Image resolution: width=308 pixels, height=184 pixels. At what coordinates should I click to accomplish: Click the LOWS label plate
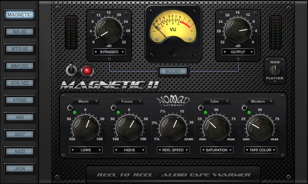[x=86, y=150]
